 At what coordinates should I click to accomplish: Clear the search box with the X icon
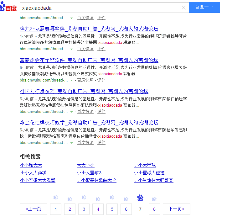184,8
